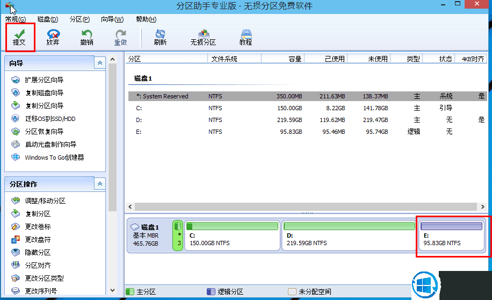Launch the 复制磁盘向导 wizard
Screen dimensions: 492x300
coord(38,92)
